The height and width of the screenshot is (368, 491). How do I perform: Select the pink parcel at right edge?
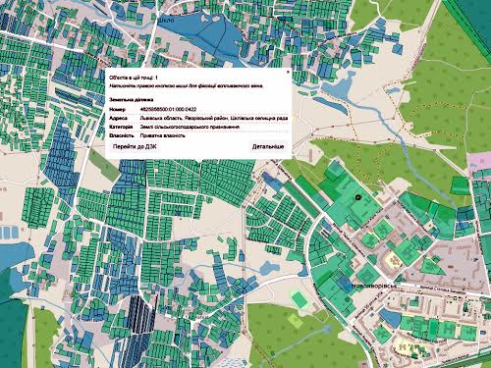click(478, 161)
